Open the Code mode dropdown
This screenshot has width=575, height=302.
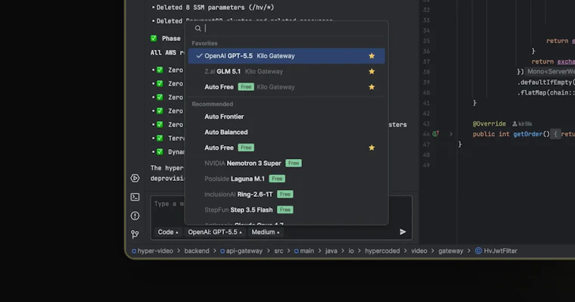(168, 232)
